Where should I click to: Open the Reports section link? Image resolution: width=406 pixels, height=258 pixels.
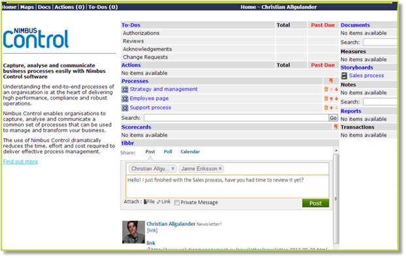[351, 111]
